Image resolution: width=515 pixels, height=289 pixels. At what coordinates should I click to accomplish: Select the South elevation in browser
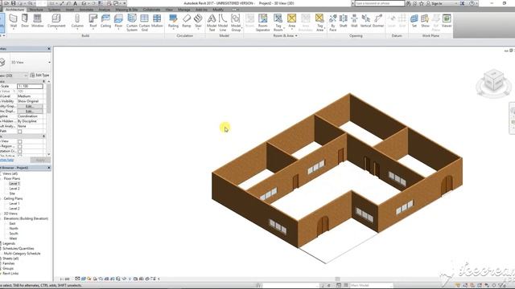click(14, 234)
